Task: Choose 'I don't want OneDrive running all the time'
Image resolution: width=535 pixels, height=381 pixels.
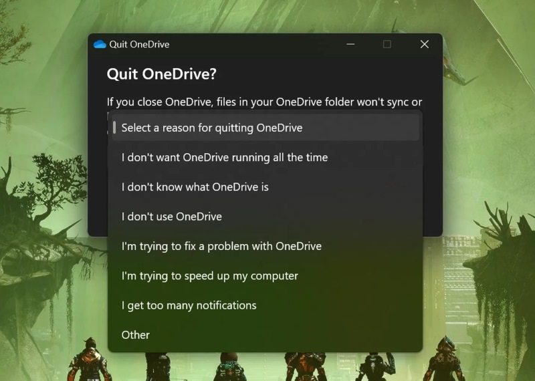Action: pyautogui.click(x=265, y=157)
